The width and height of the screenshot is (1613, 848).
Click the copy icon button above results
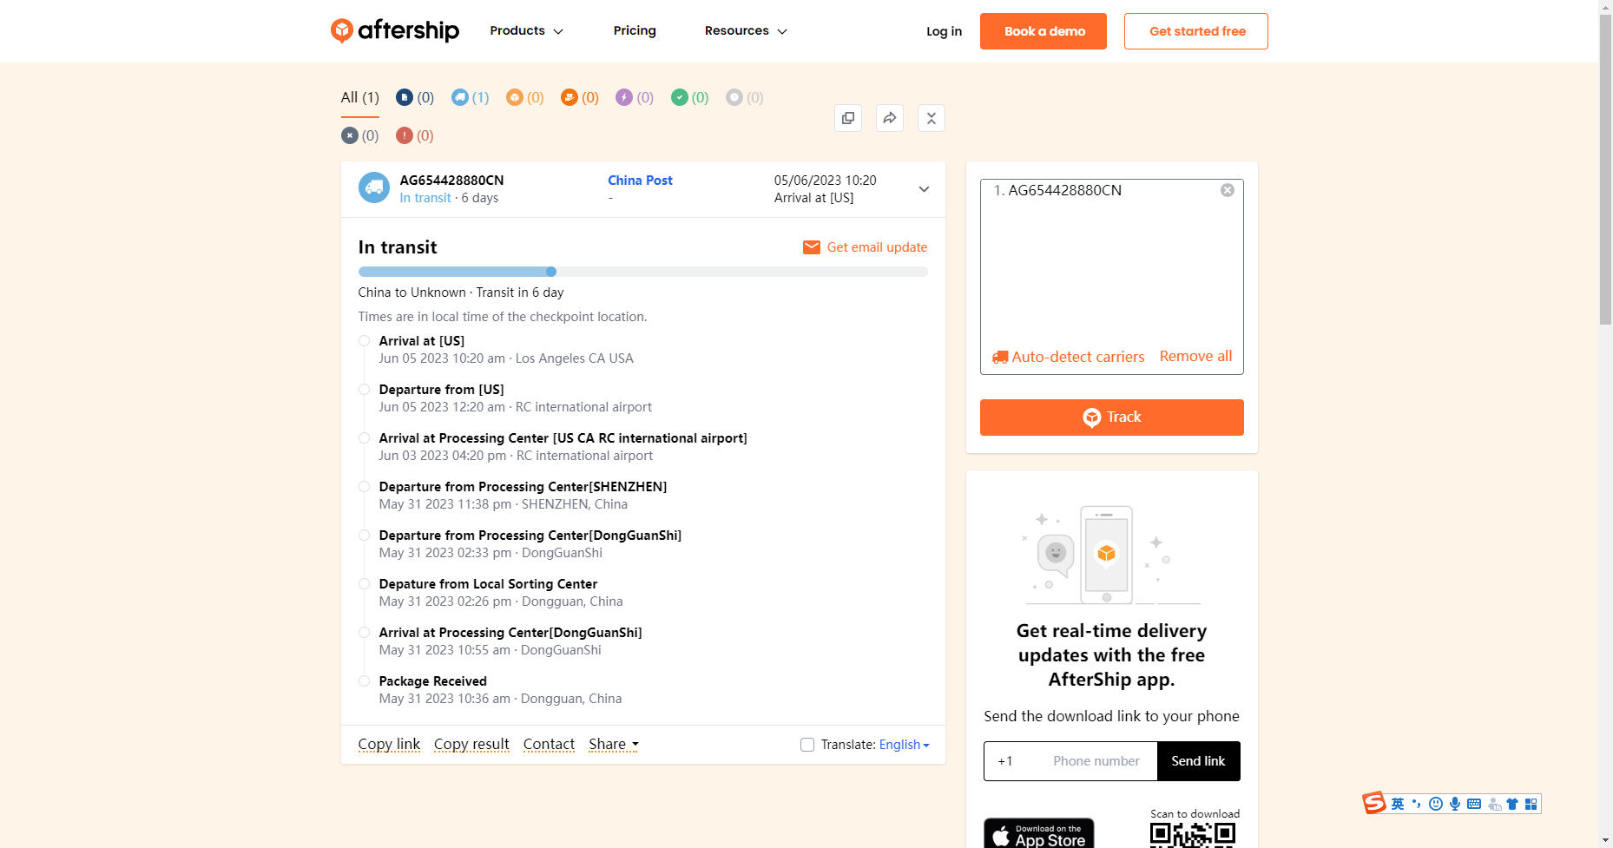click(847, 118)
